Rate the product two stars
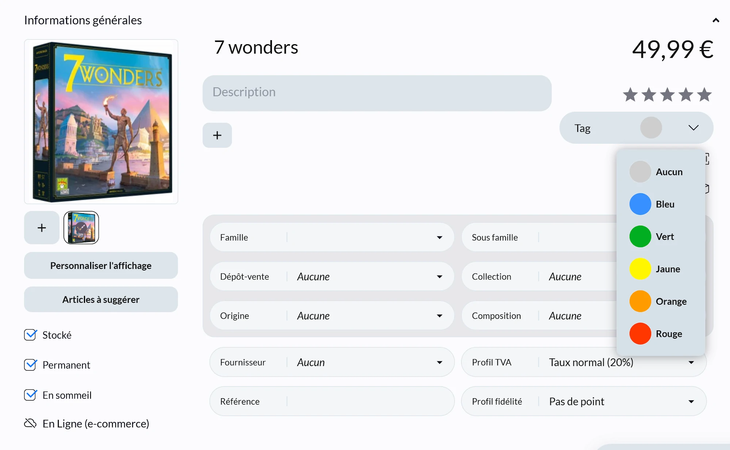The height and width of the screenshot is (450, 730). pyautogui.click(x=649, y=95)
